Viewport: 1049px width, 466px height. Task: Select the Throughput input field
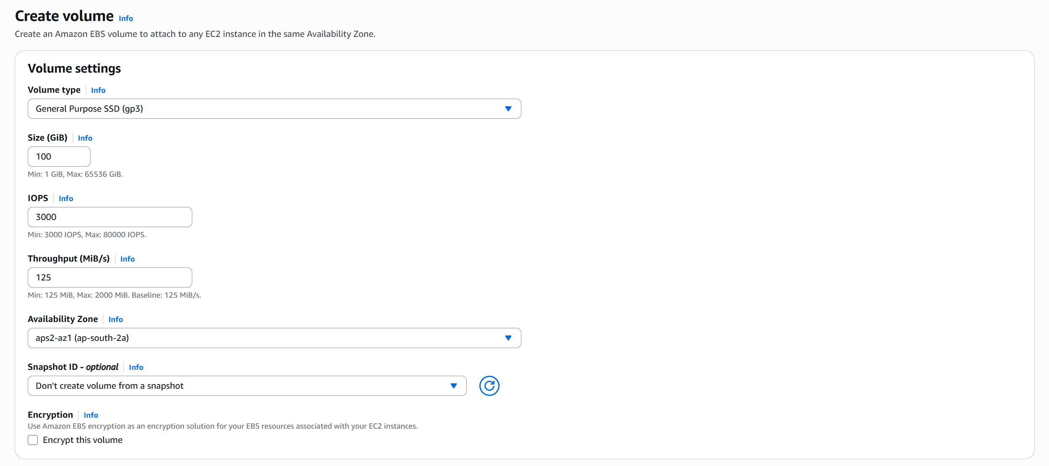click(110, 278)
